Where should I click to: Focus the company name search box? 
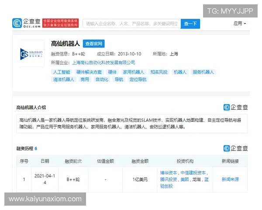pos(132,24)
